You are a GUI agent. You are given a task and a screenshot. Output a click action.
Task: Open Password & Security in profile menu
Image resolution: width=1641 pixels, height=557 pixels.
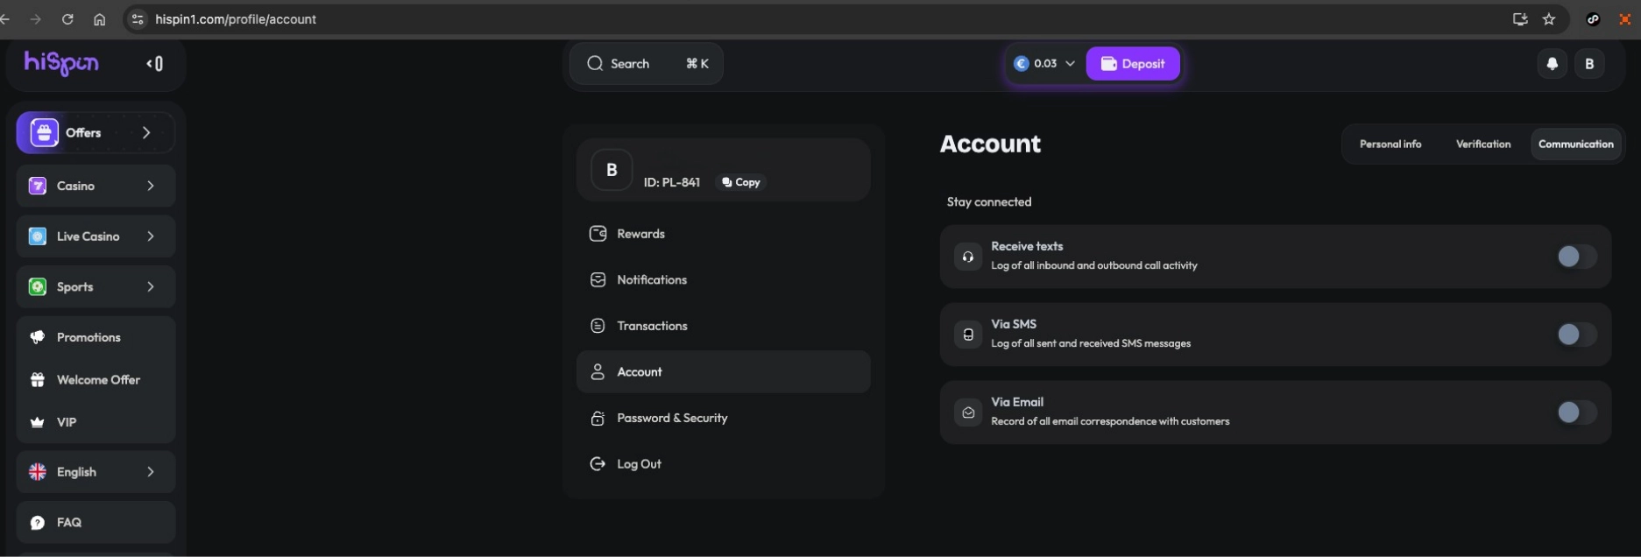pos(724,418)
